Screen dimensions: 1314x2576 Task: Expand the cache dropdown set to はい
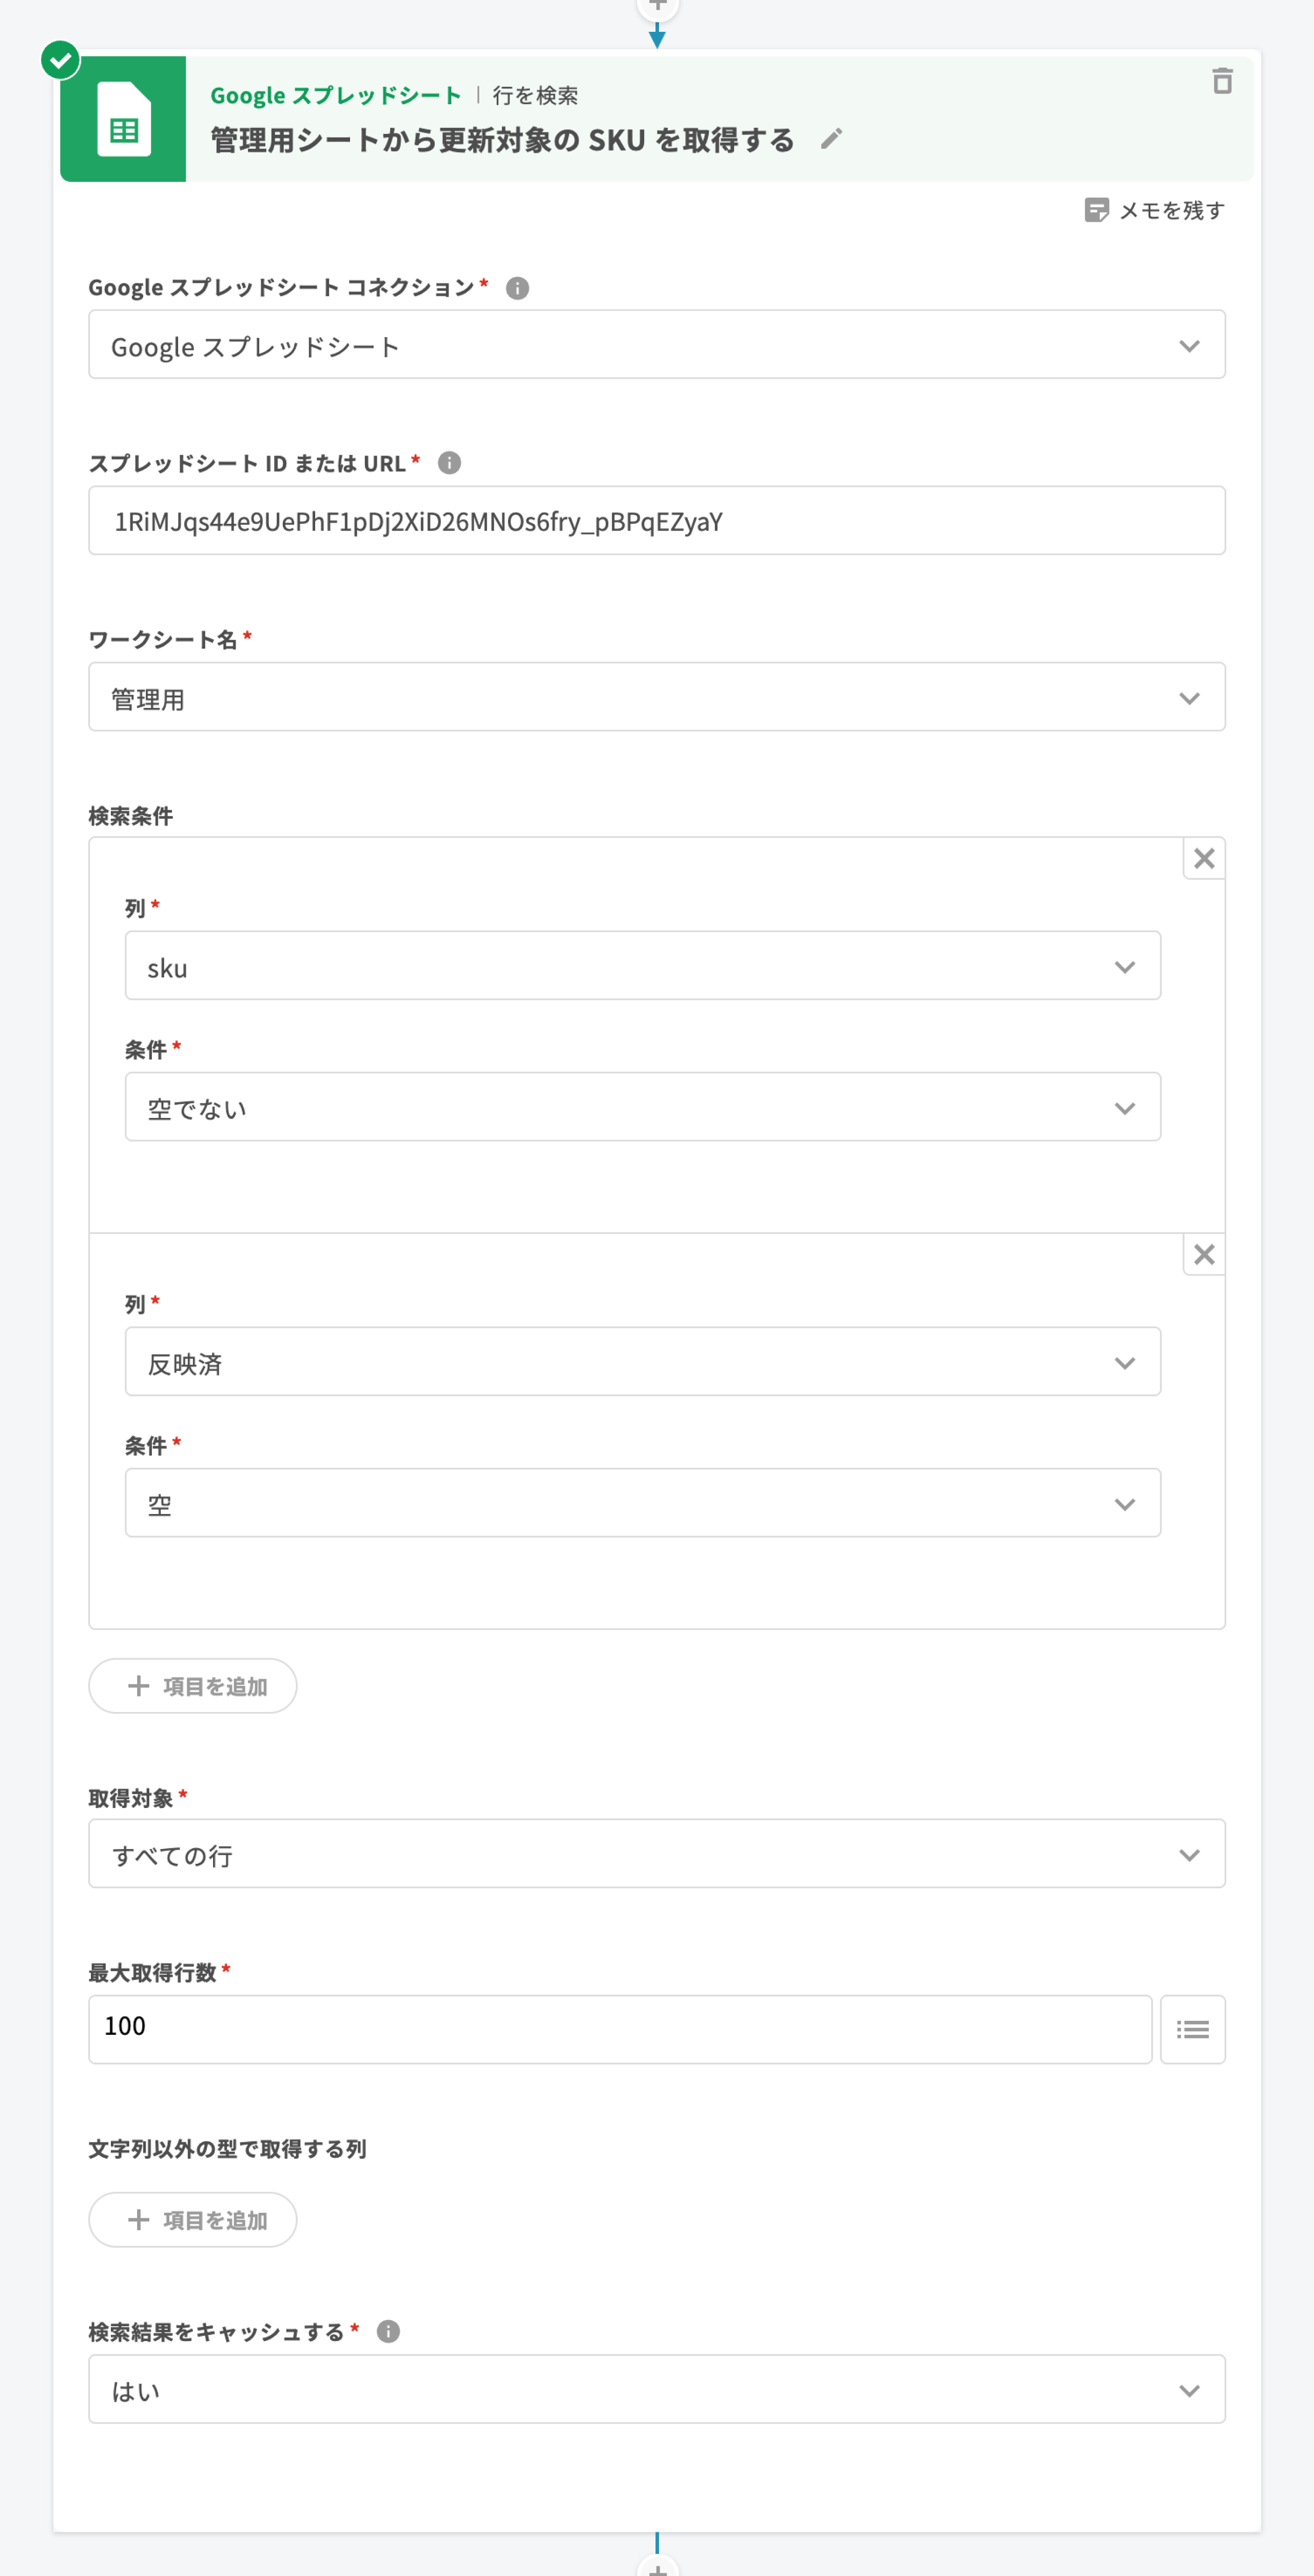point(656,2389)
